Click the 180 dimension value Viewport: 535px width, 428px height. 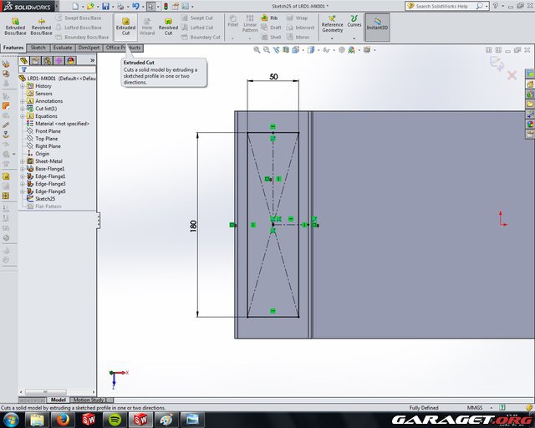[x=194, y=226]
